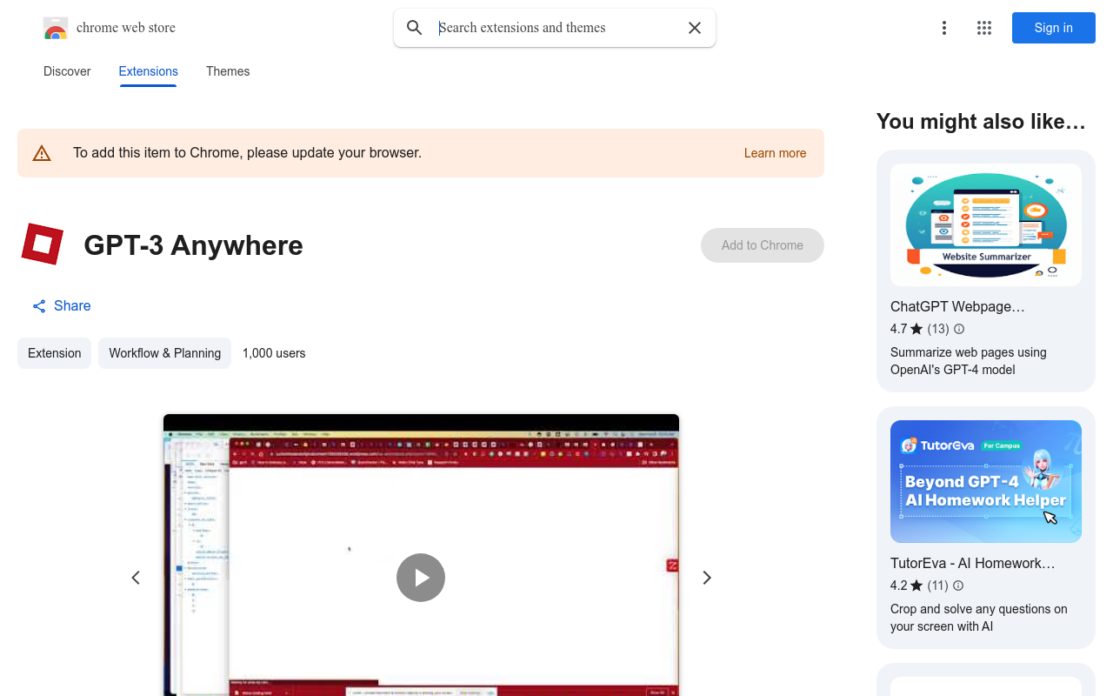This screenshot has width=1113, height=696.
Task: Click the GPT-3 Anywhere title
Action: coord(193,245)
